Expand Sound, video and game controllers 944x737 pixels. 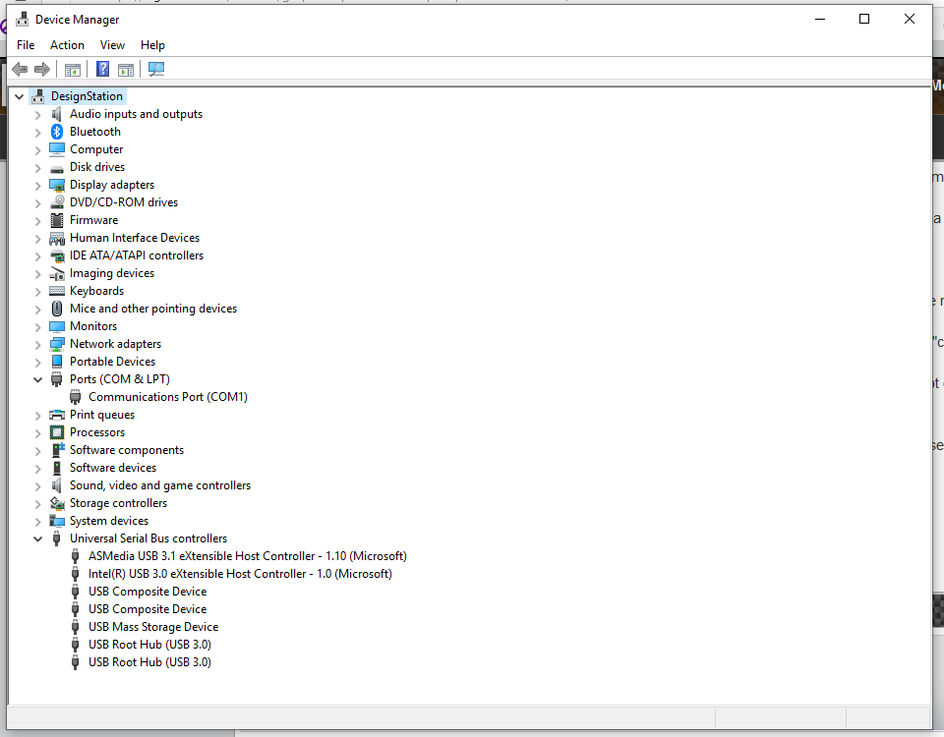[38, 486]
